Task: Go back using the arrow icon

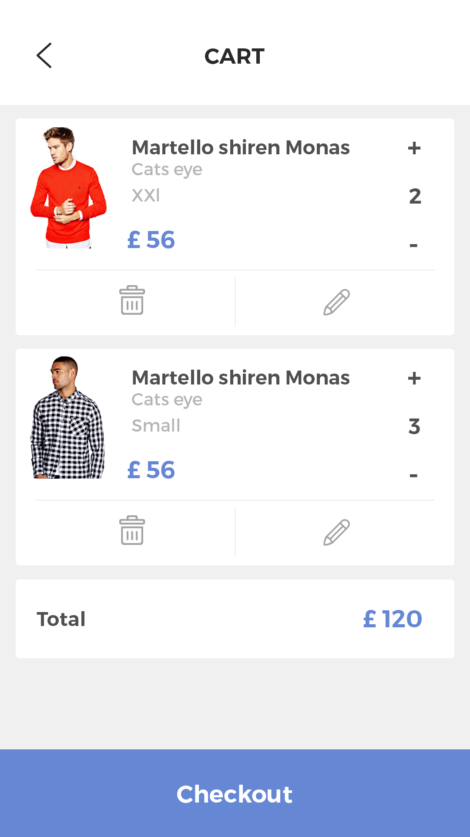Action: [44, 56]
